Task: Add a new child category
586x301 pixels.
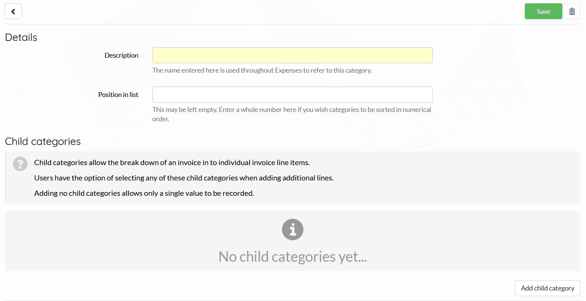Action: click(x=547, y=288)
